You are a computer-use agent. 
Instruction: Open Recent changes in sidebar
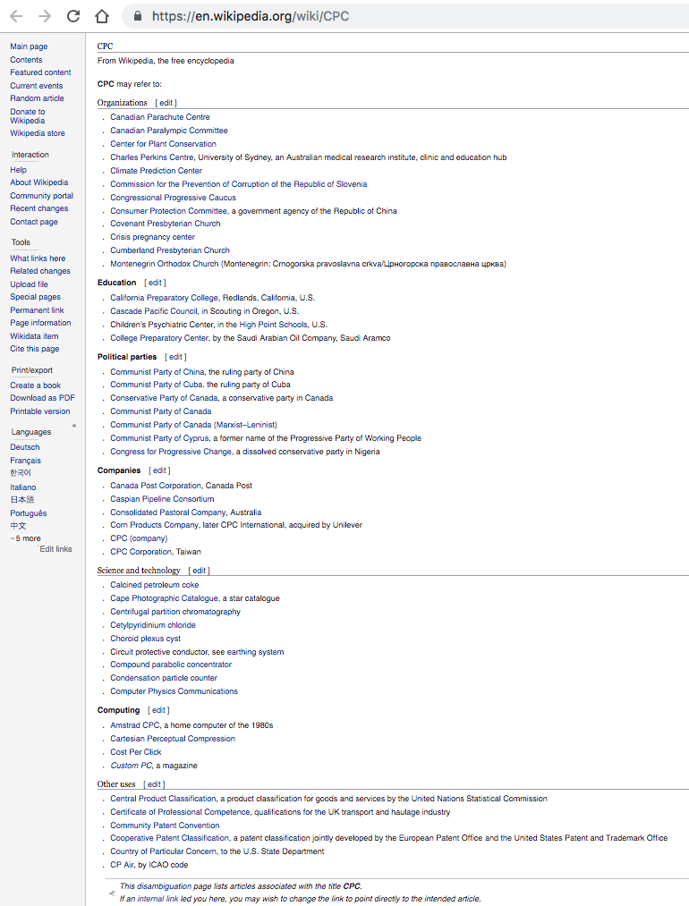click(x=38, y=208)
